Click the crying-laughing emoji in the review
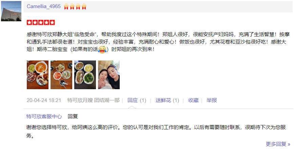Viewport: 294px width, 149px height. (x=102, y=49)
